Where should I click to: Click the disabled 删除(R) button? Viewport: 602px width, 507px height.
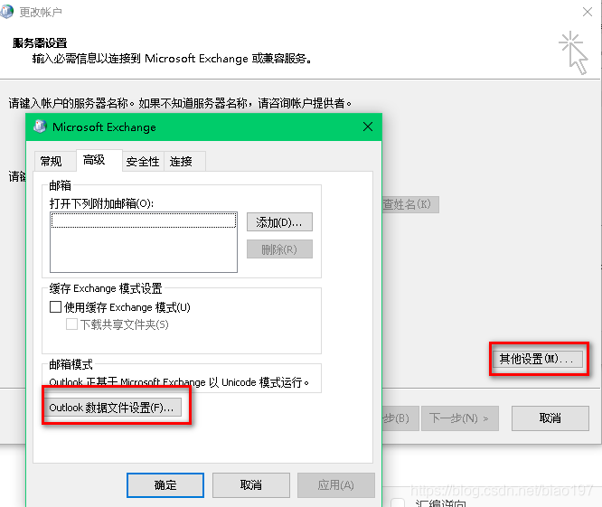tap(279, 249)
